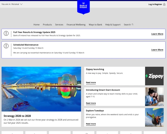Click the info icon beside Full Year Results
Viewport: 167px width, 134px height.
tap(6, 33)
